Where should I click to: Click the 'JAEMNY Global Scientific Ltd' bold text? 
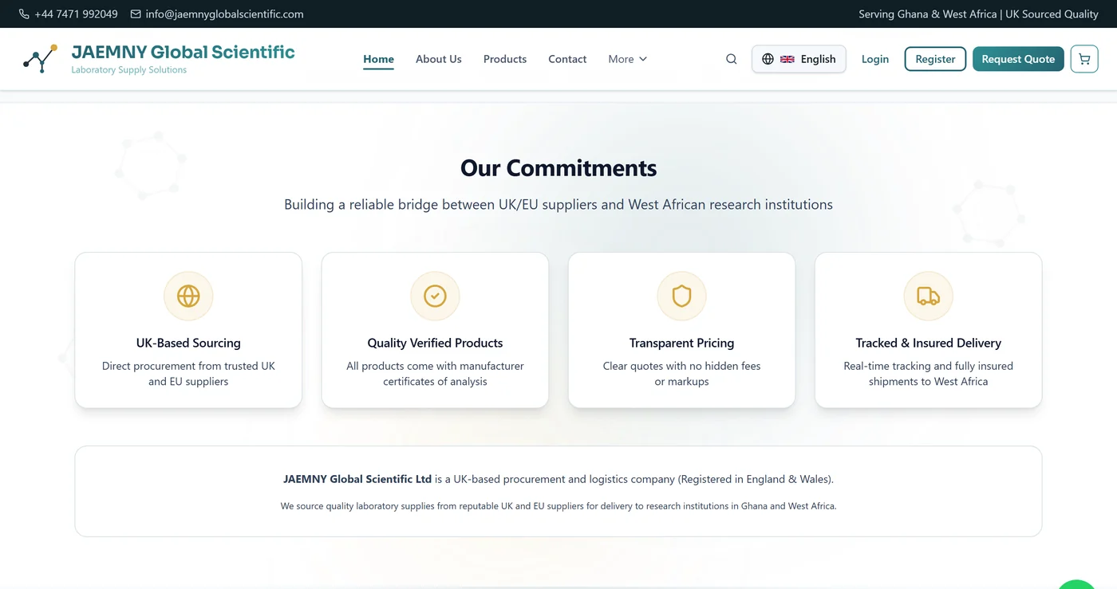point(357,479)
